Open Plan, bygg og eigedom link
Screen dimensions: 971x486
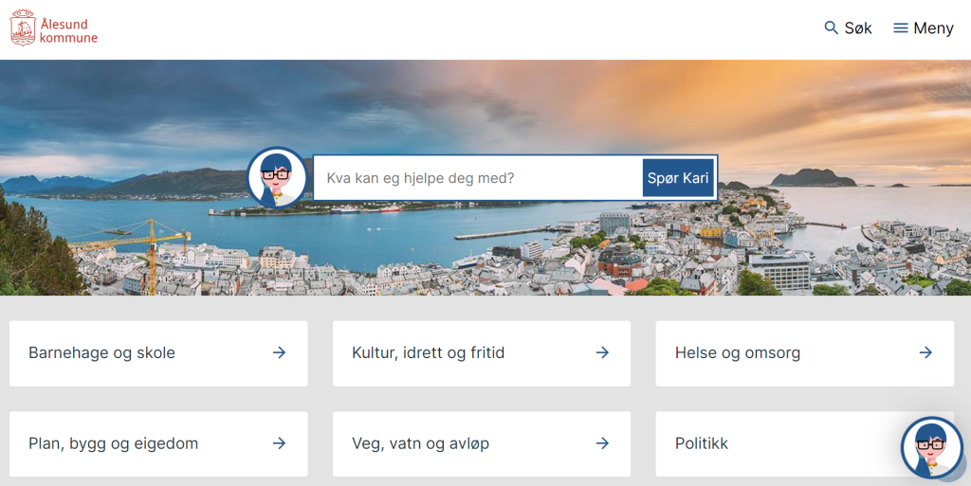[114, 443]
